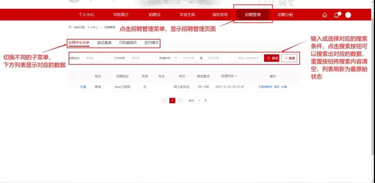
Task: Check the row checkbox for 秦琪
Action: point(73,86)
